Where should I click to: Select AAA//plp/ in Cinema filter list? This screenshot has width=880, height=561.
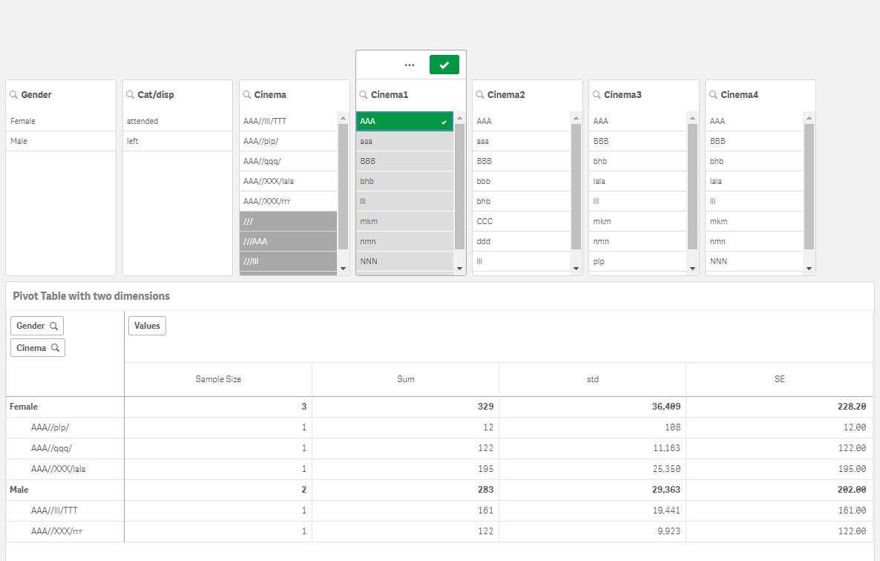(289, 142)
